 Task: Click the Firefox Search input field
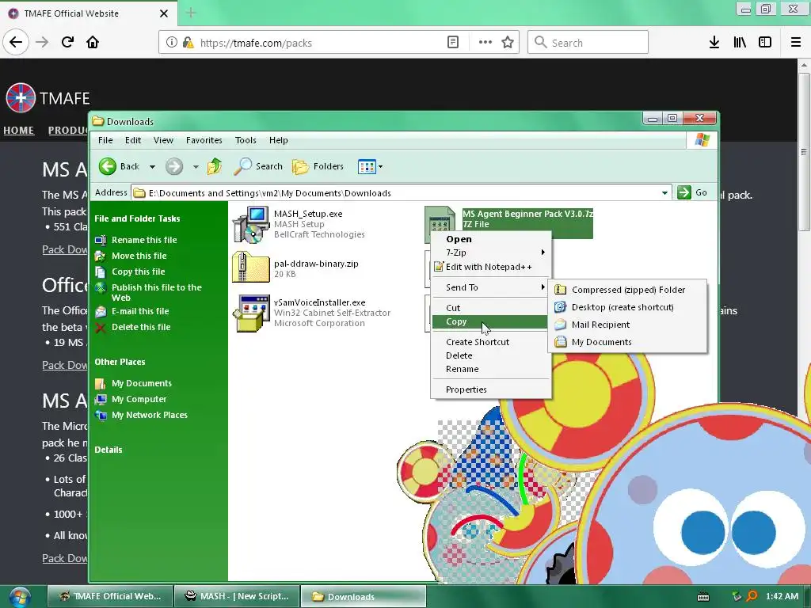coord(588,43)
